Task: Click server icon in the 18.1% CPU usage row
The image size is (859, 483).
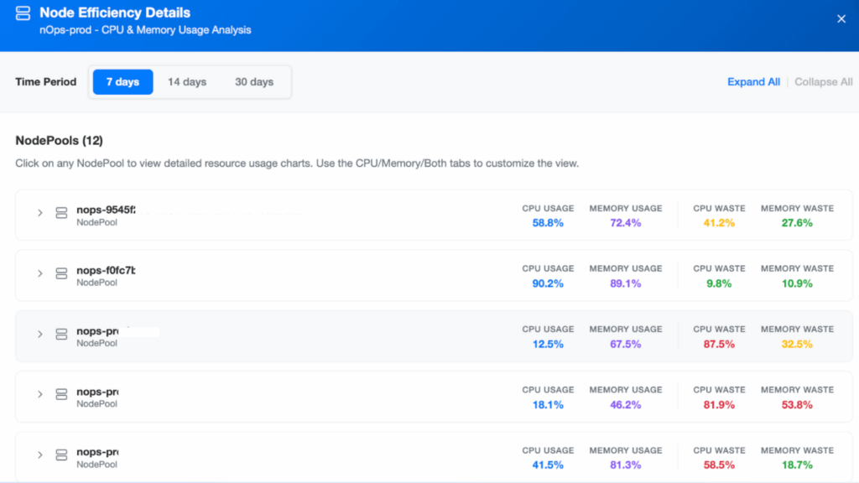Action: click(x=61, y=394)
